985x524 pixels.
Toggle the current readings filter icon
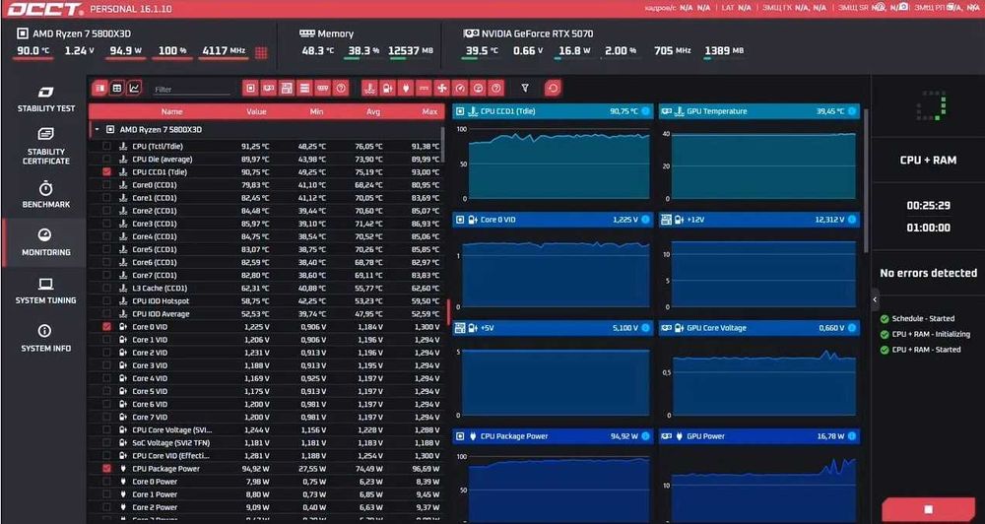(424, 88)
